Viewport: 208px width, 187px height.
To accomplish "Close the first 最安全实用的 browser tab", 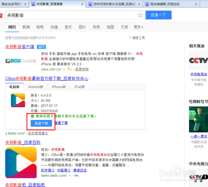I will pos(25,4).
